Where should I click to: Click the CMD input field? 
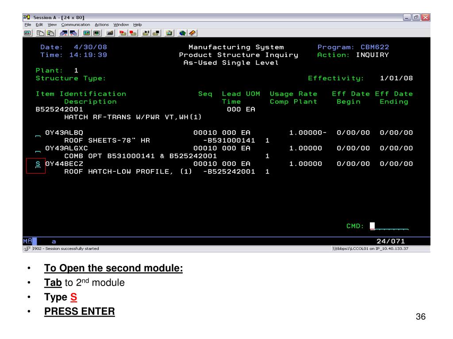point(389,226)
